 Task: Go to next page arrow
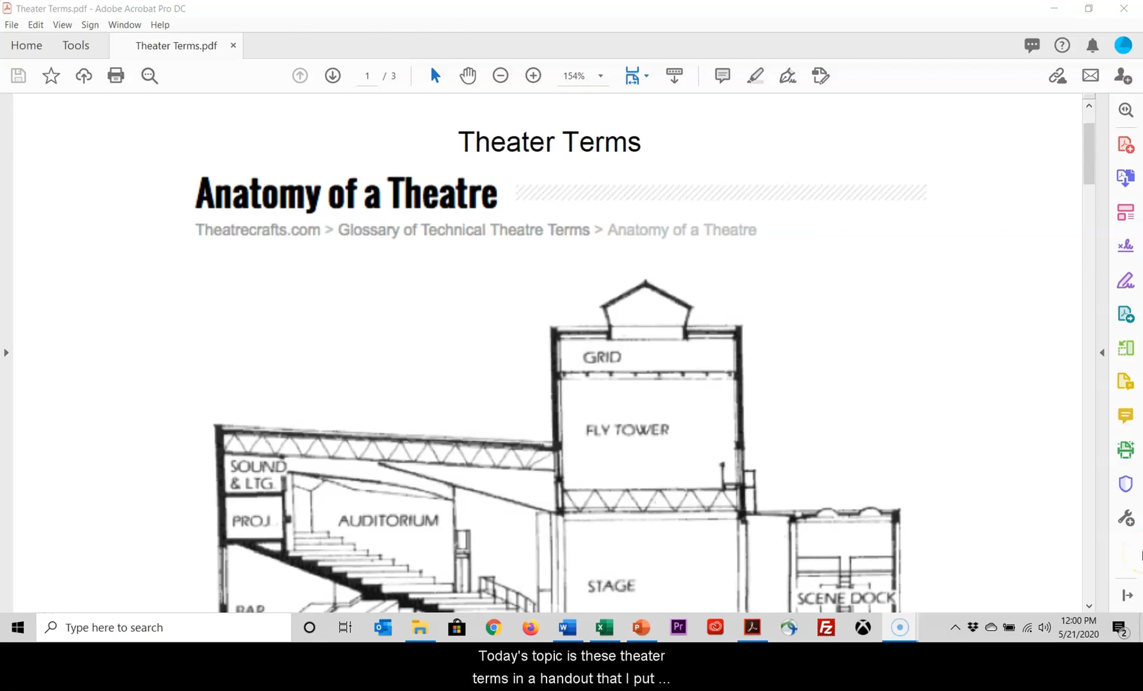click(332, 76)
